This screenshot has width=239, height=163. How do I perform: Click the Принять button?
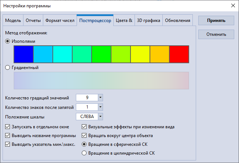216,20
